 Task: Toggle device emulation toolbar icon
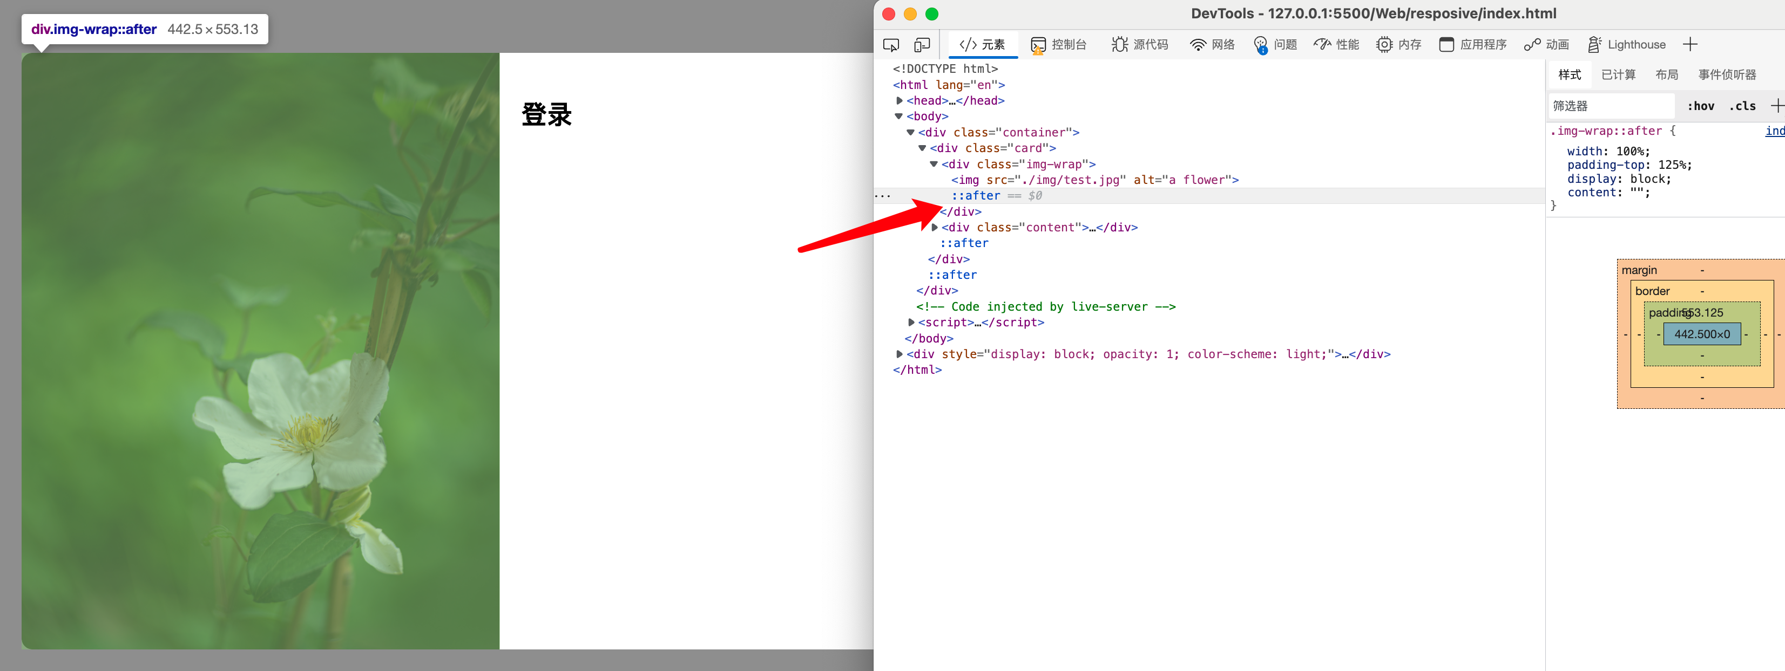point(922,45)
